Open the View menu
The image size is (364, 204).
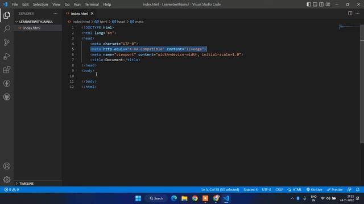coord(56,5)
